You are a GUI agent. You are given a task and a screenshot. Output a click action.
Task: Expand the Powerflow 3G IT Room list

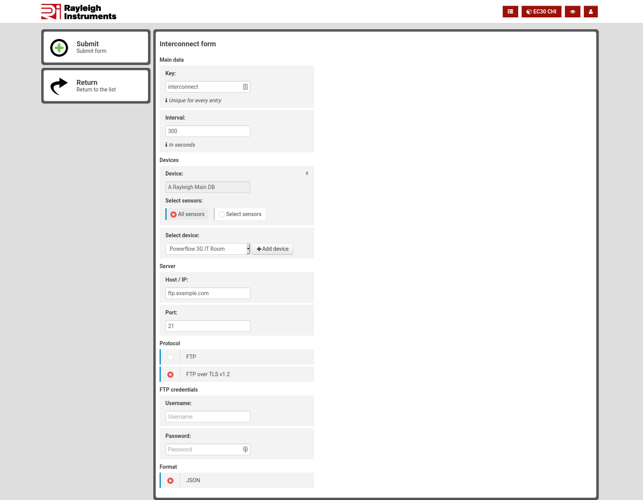coord(248,249)
